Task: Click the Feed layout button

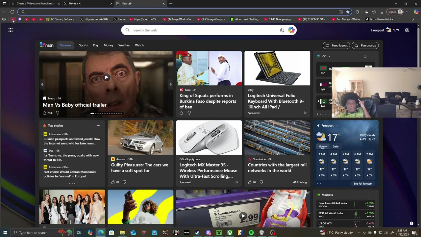Action: (x=336, y=45)
